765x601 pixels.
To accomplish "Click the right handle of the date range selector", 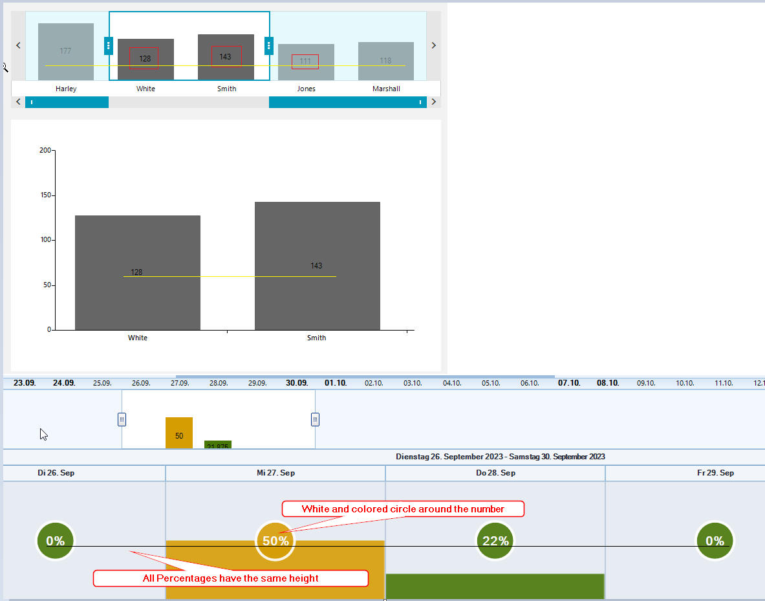I will pos(315,419).
